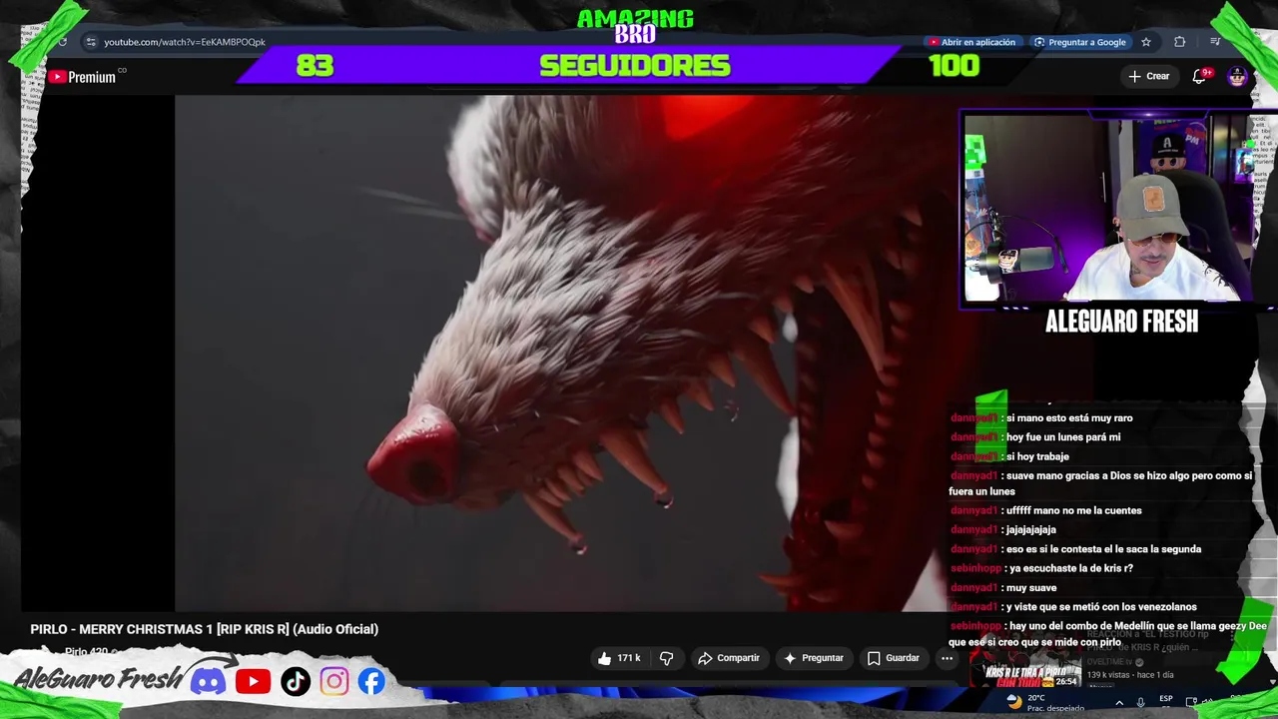The width and height of the screenshot is (1278, 719).
Task: Click 'Preguntar a Google' in the address bar
Action: tap(1079, 42)
